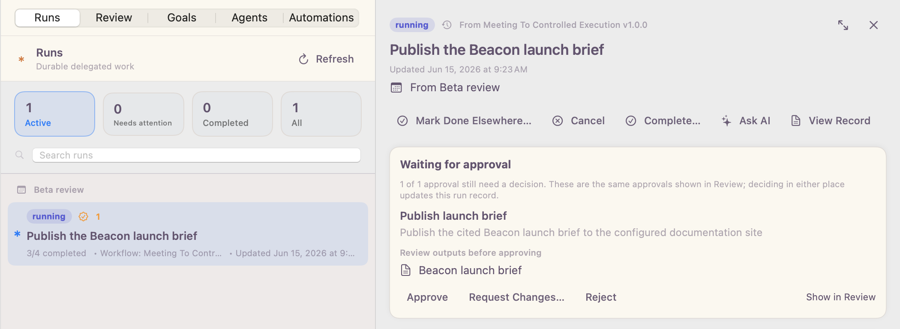
Task: Click the document icon beside View Record
Action: coord(796,121)
